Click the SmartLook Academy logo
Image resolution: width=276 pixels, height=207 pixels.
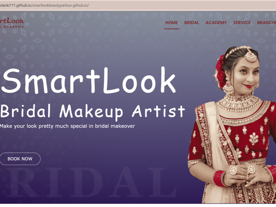point(12,23)
